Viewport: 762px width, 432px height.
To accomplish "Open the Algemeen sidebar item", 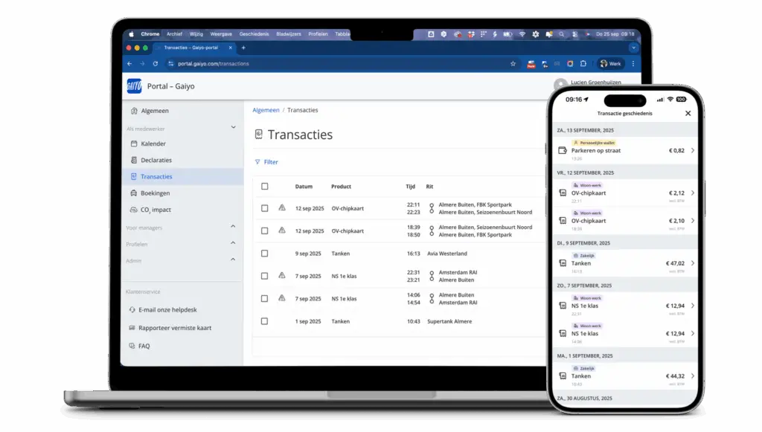I will tap(150, 111).
